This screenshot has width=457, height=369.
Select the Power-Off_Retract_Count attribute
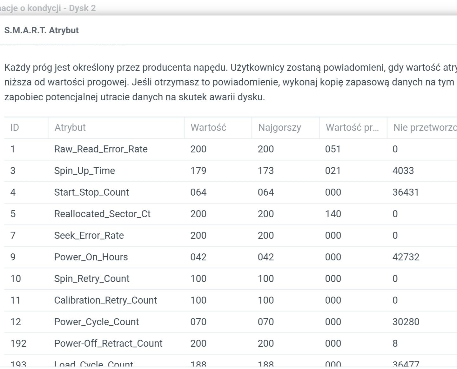pos(108,344)
